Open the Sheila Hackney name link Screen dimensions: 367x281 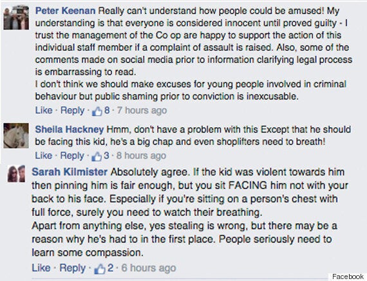click(x=70, y=129)
